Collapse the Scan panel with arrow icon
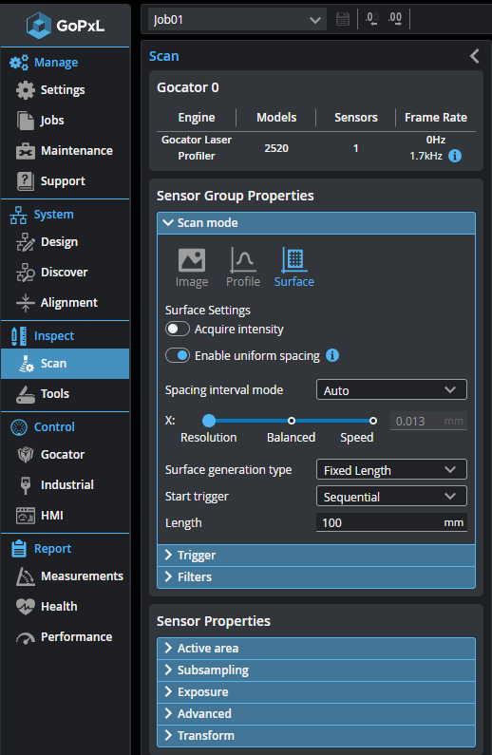 474,56
